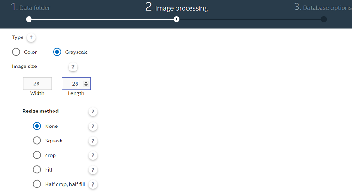Show help for the crop resize option
Viewport: 352px width, 194px height.
tap(93, 156)
